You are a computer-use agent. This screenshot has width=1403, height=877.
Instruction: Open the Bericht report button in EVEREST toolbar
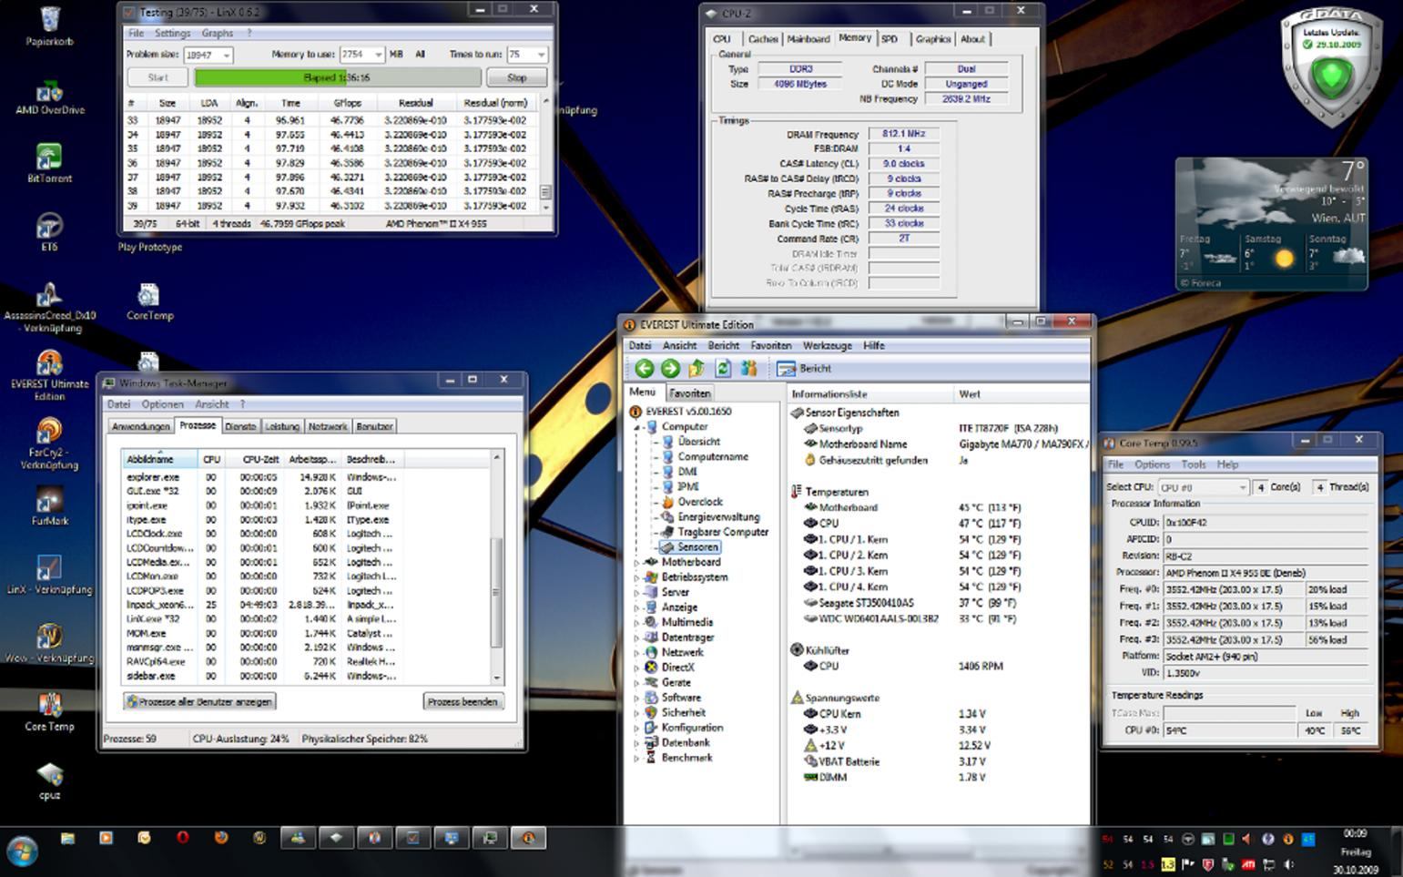click(x=803, y=368)
